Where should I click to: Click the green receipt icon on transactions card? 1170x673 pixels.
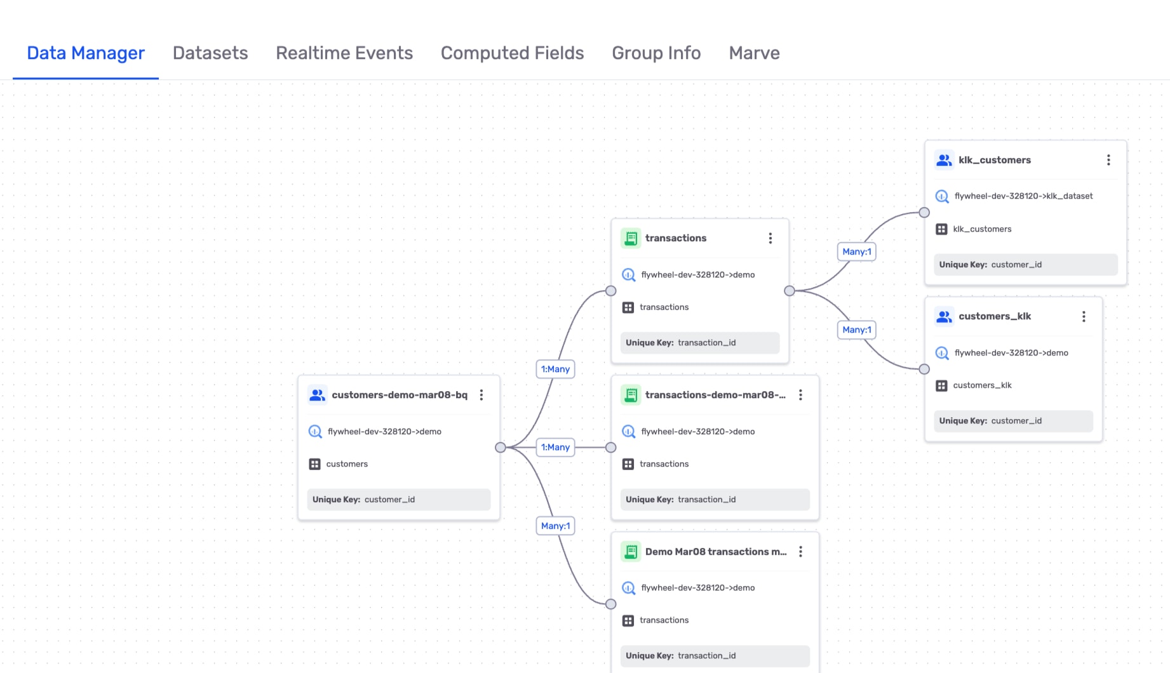tap(631, 238)
